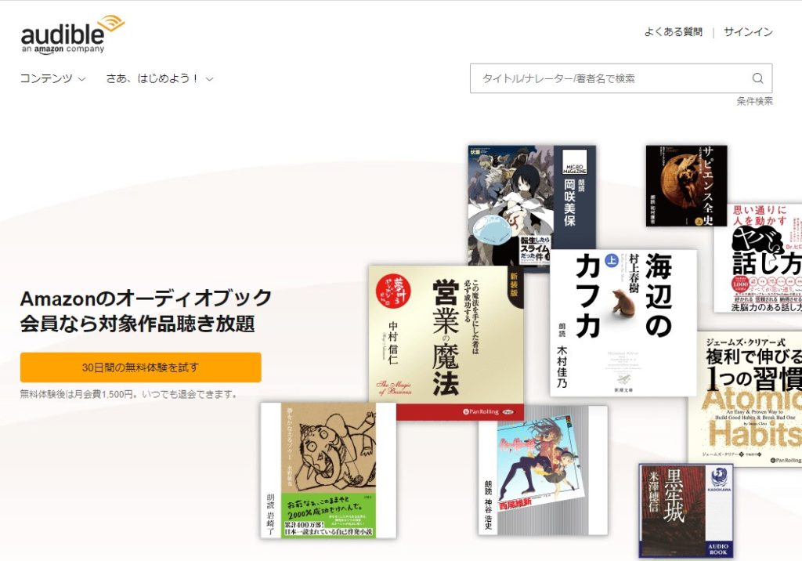Click the Audible logo

pyautogui.click(x=72, y=34)
